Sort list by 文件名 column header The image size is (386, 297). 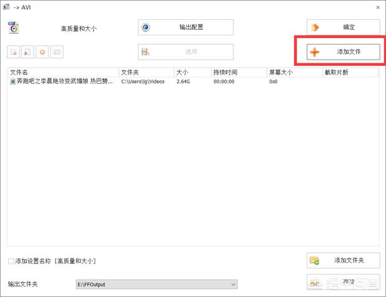62,73
